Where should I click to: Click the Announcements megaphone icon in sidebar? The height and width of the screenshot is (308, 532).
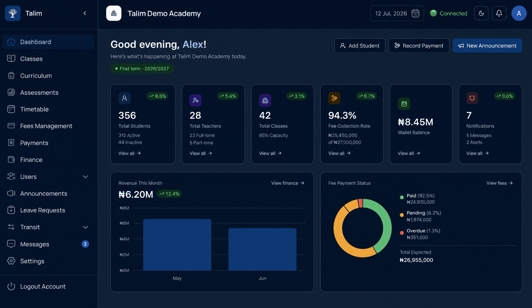(x=11, y=193)
